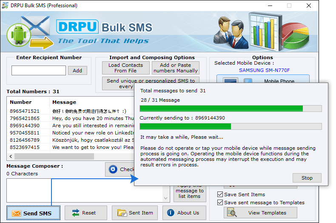Open the View Templates button
Screen dimensions: 336x223
tap(260, 213)
